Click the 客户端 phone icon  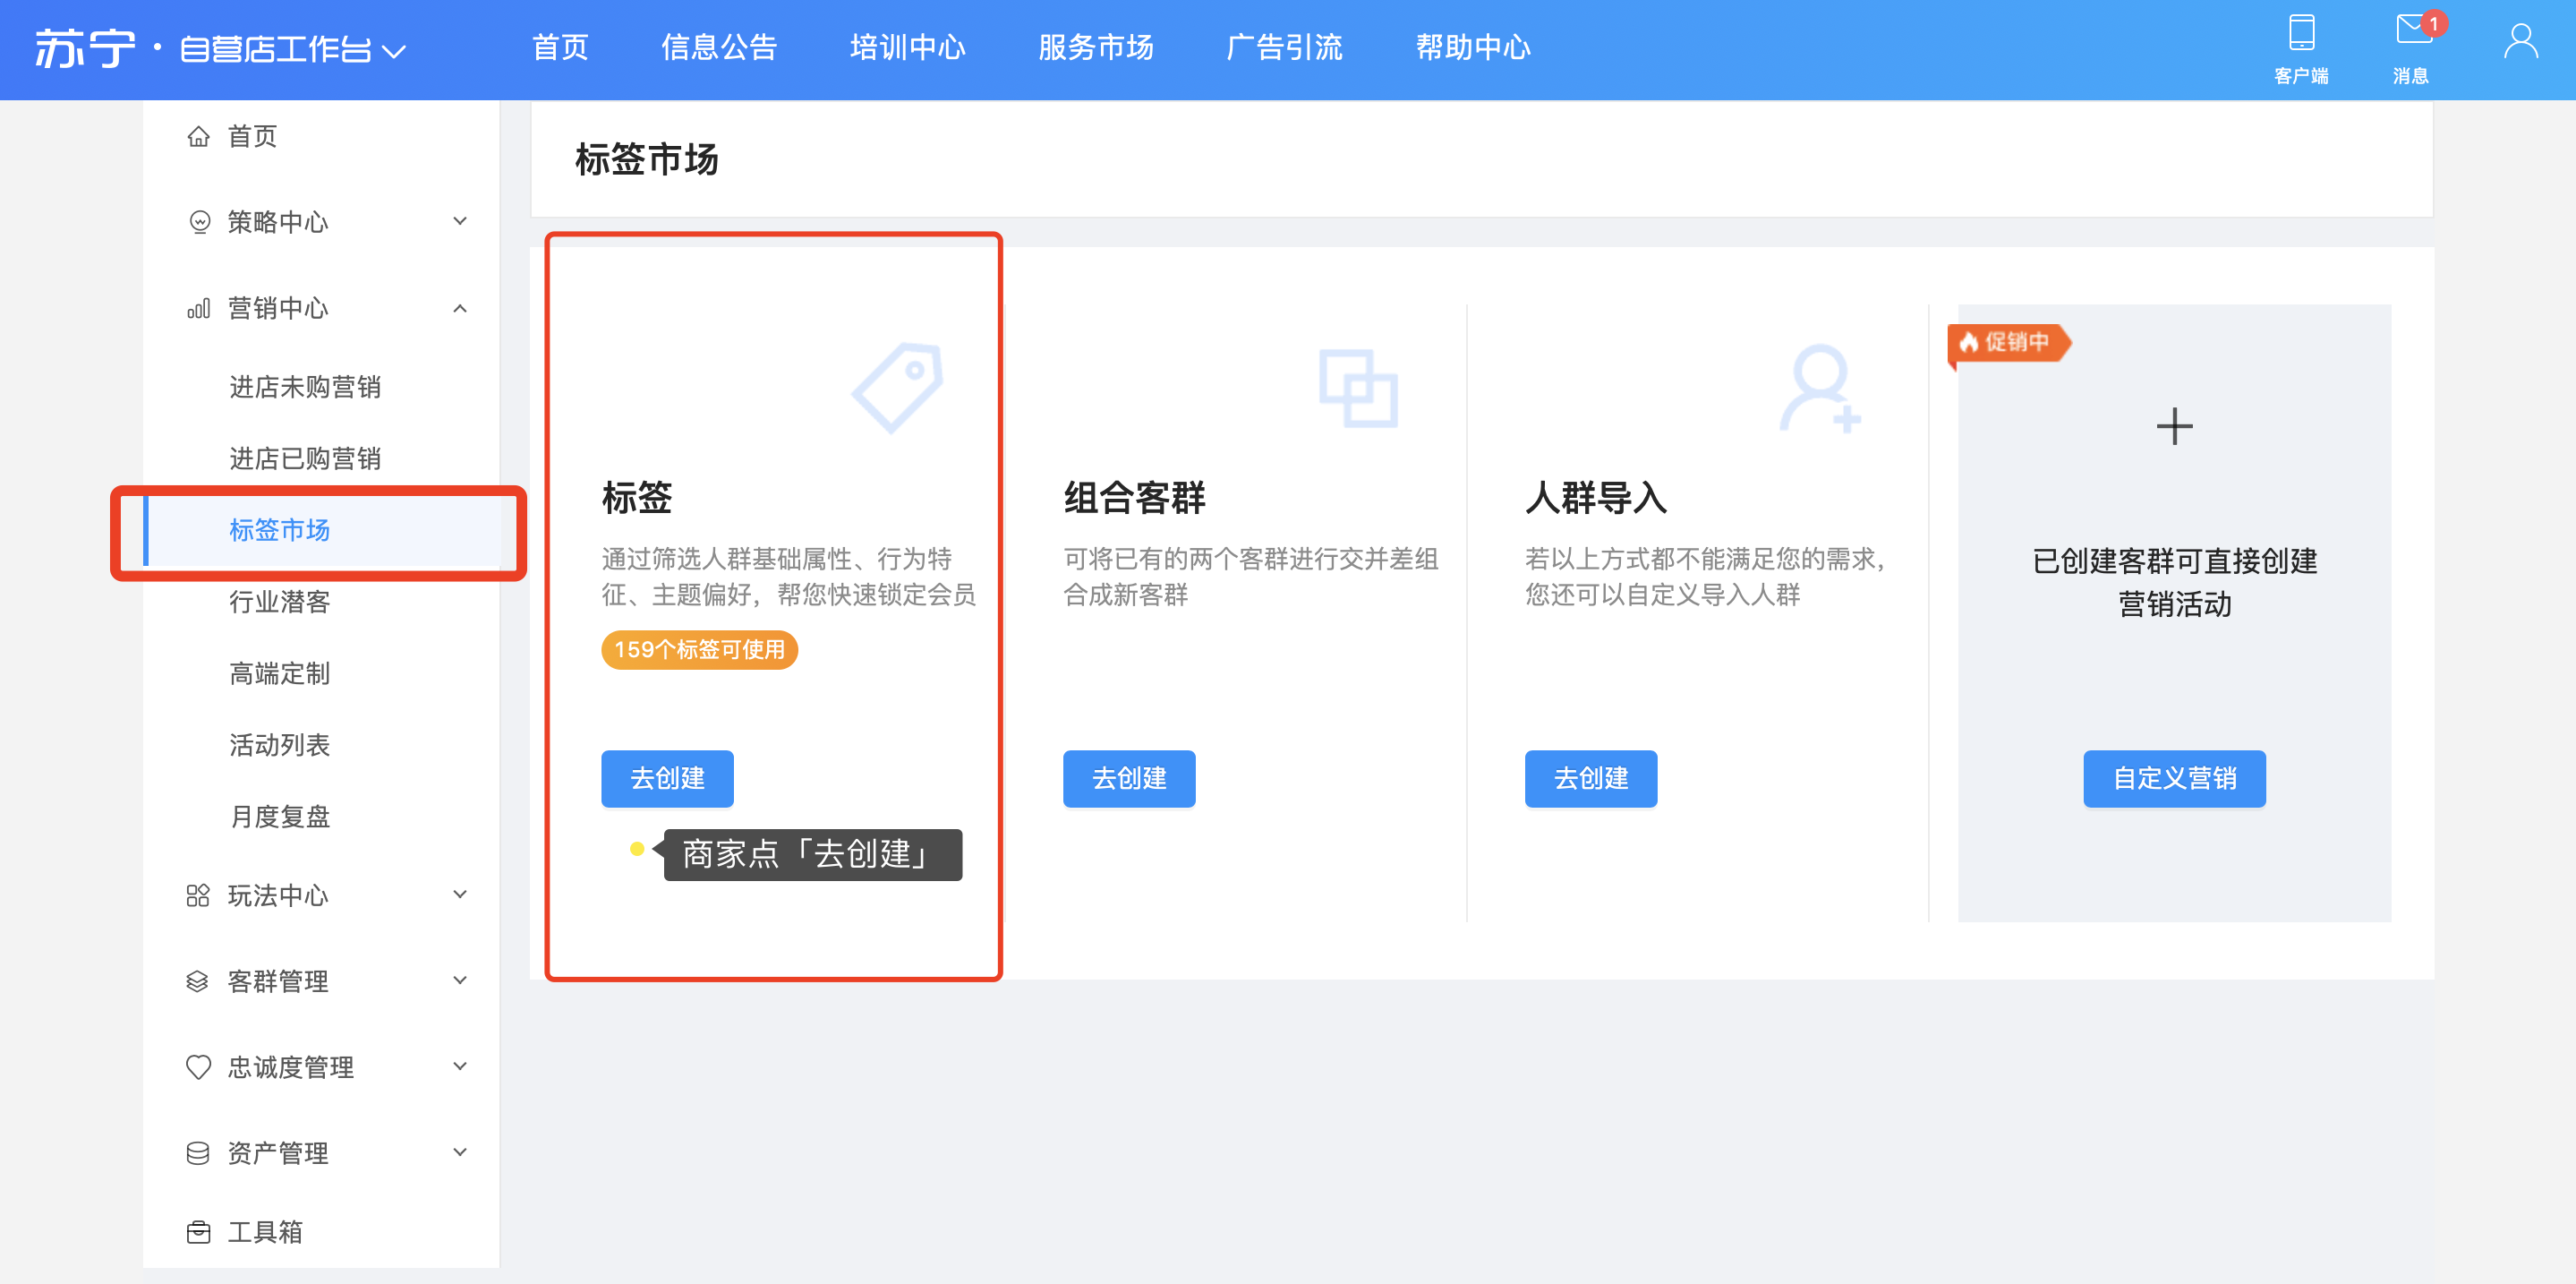[2301, 34]
